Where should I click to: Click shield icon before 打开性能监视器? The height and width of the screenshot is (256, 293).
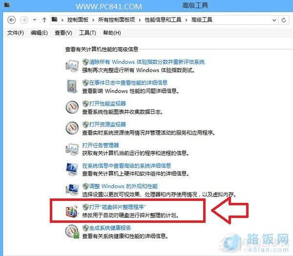(85, 103)
